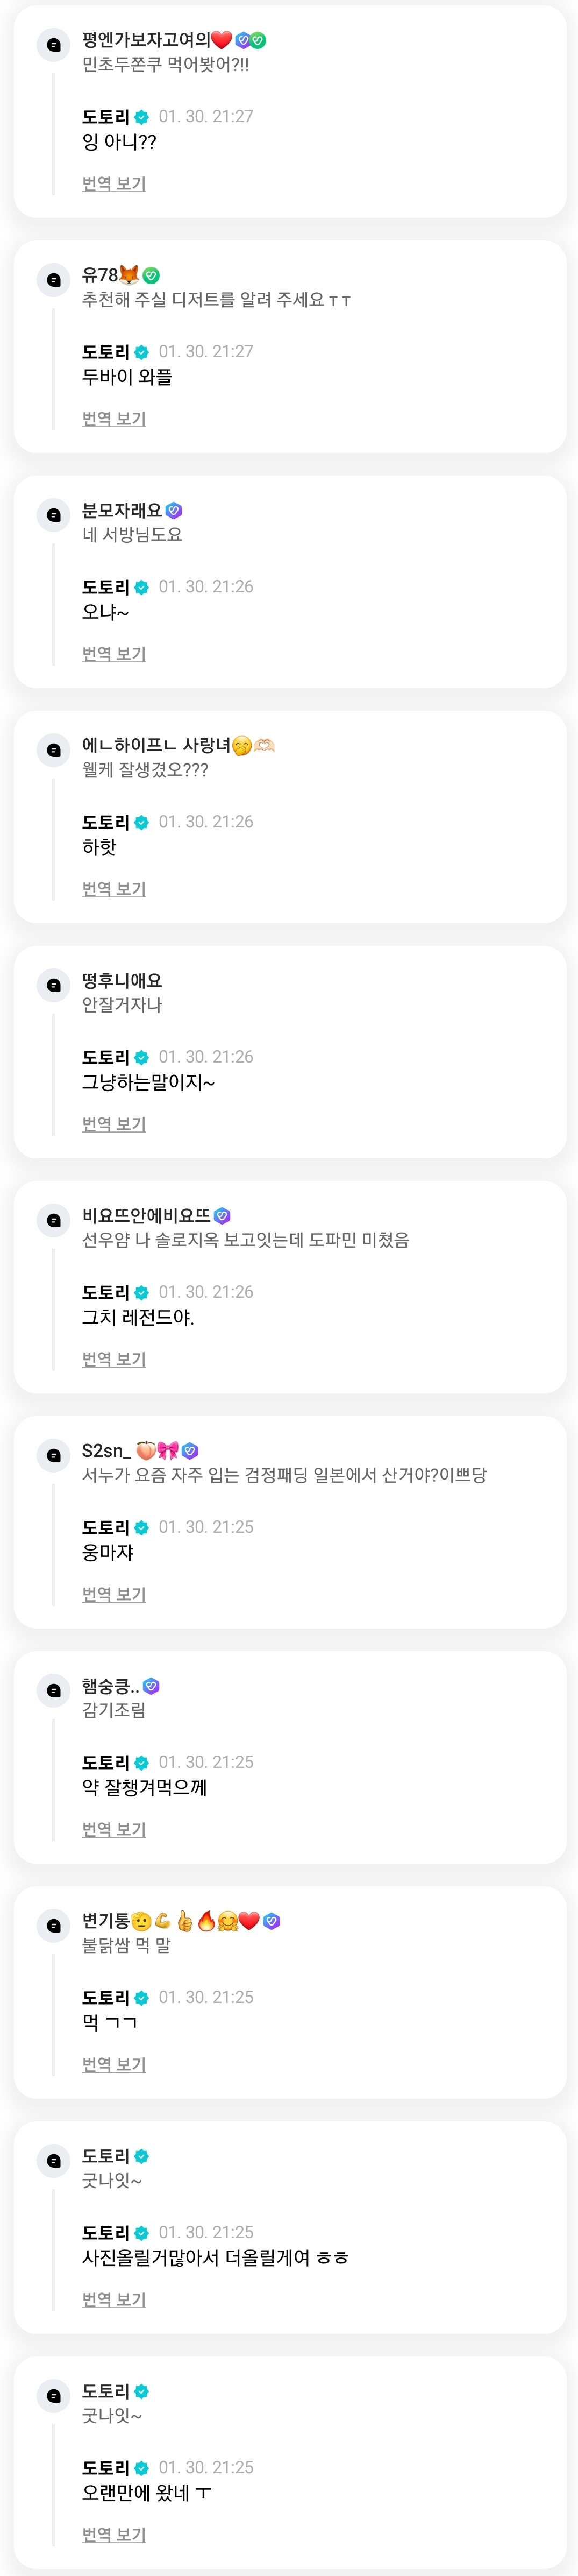Open the profile avatar of 유78
The image size is (578, 2576).
pyautogui.click(x=54, y=280)
